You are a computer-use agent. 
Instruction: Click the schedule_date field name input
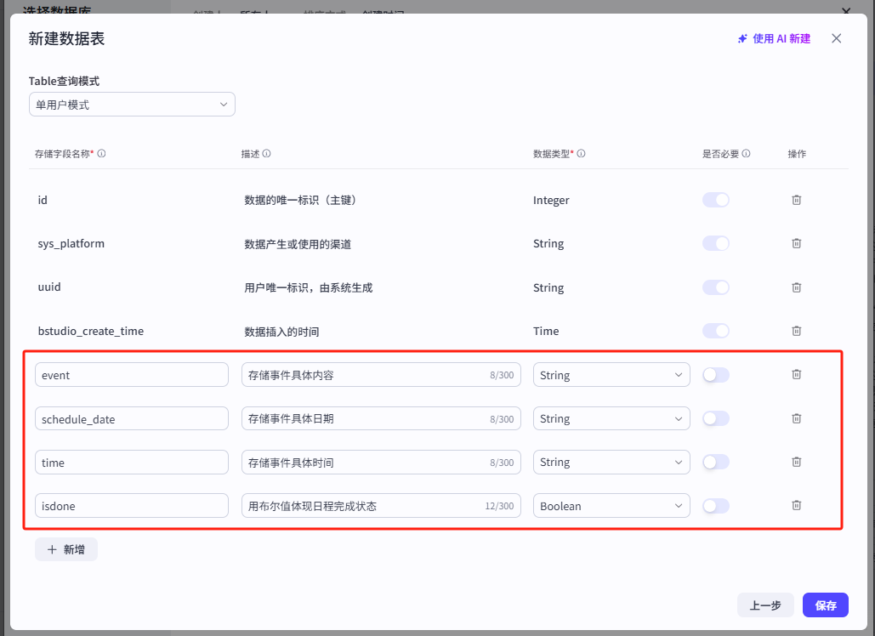tap(131, 419)
